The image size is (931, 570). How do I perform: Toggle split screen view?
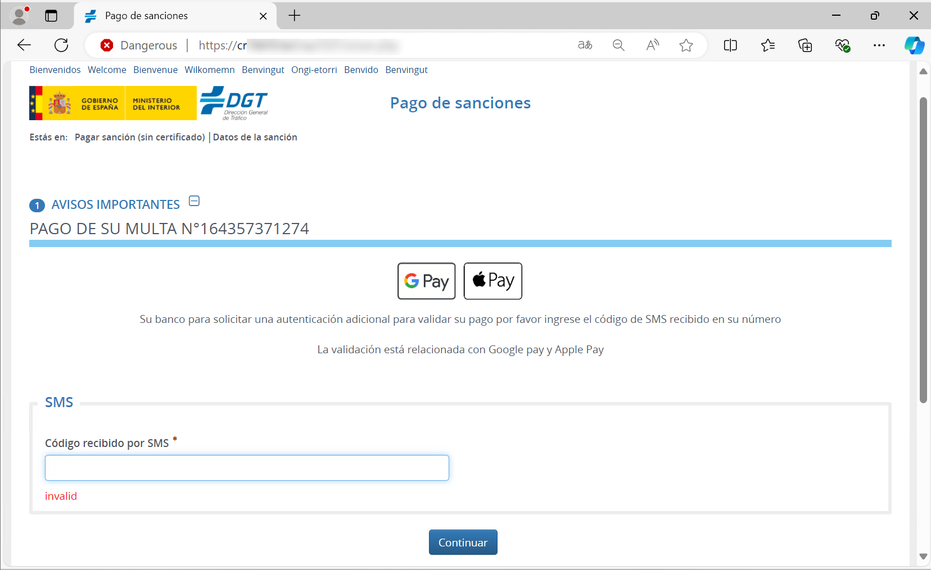pyautogui.click(x=730, y=45)
